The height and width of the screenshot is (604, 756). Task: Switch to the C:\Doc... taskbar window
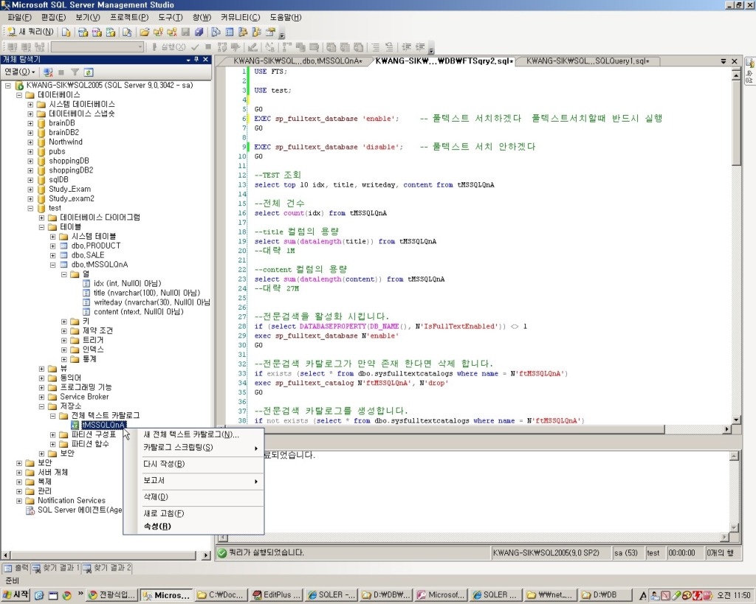(221, 595)
